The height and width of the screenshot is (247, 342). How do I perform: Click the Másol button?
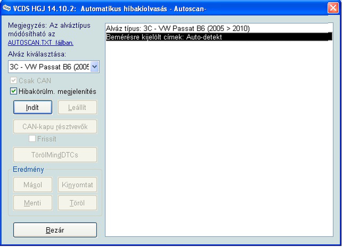click(x=33, y=185)
